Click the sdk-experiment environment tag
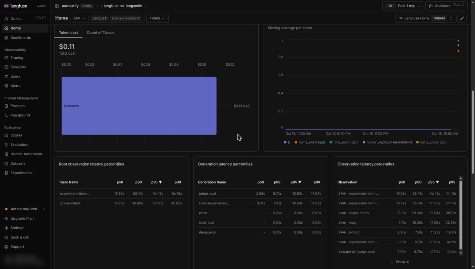This screenshot has width=475, height=269. tap(125, 18)
